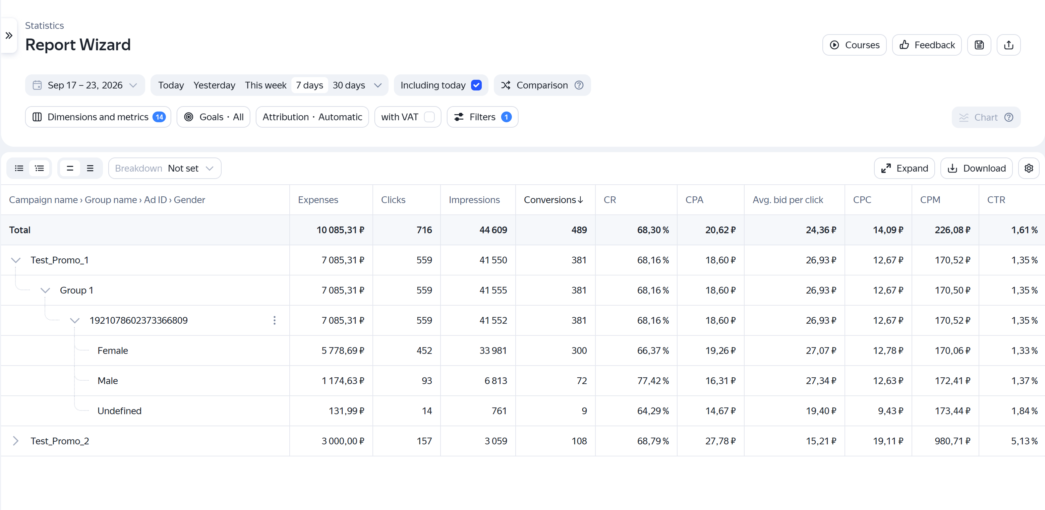
Task: Click the Chart help question icon
Action: (1009, 117)
